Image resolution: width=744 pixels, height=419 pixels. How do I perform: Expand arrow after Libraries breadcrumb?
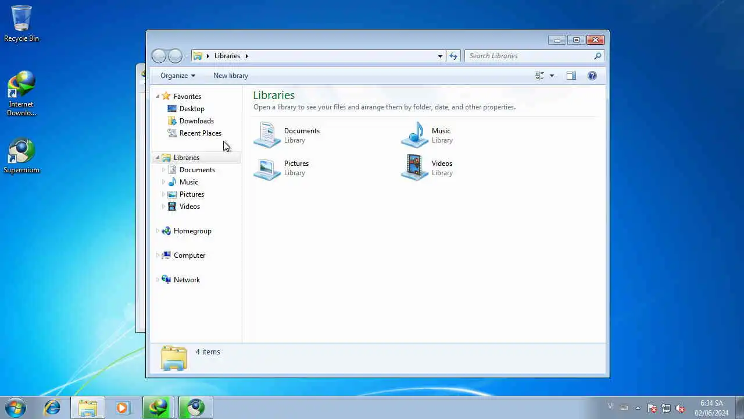246,56
